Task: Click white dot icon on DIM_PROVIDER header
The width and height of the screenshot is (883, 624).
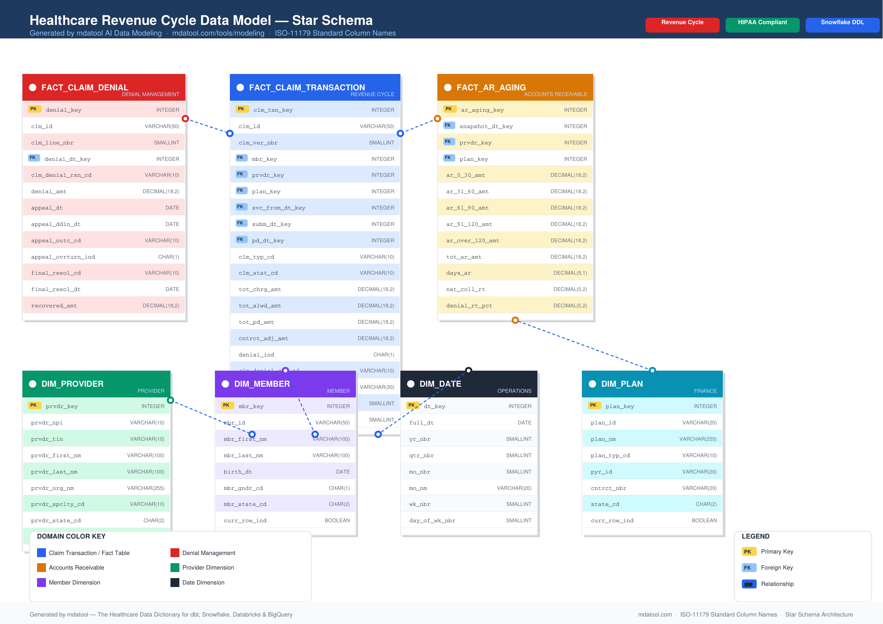Action: coord(33,384)
